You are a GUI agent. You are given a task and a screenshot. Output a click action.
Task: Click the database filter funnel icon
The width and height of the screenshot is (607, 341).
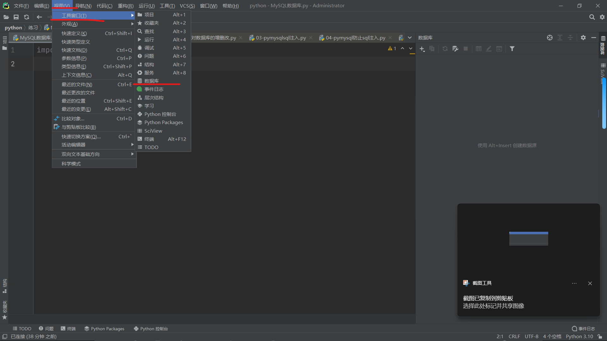[512, 49]
